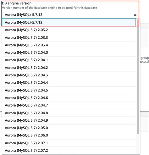
Task: Choose Aurora (MySQL 5.7) 2.04.9
Action: coord(69,120)
